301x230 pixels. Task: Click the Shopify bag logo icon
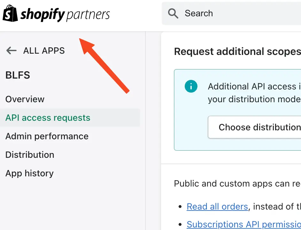[x=10, y=13]
